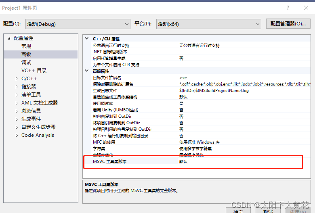The width and height of the screenshot is (315, 213).
Task: Select the 清单工具 tree item
Action: tap(31, 95)
